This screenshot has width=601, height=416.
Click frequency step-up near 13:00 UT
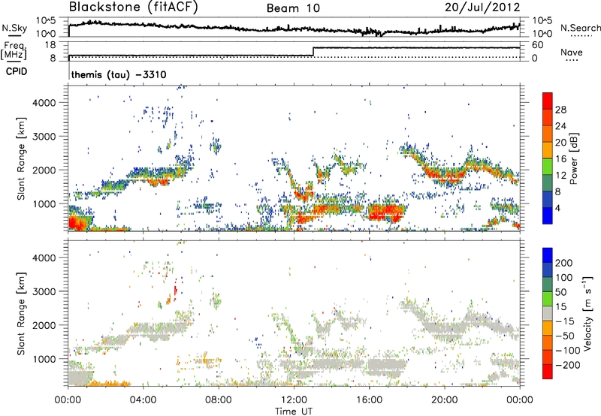[313, 52]
